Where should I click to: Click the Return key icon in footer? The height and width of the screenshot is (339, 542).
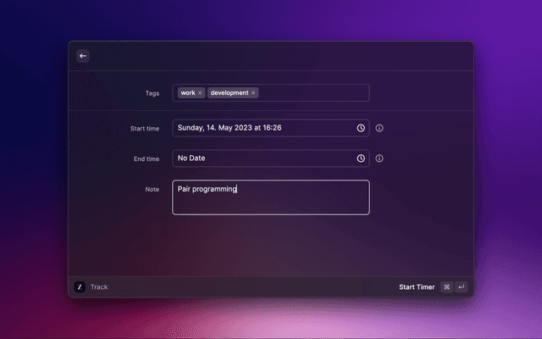tap(462, 287)
